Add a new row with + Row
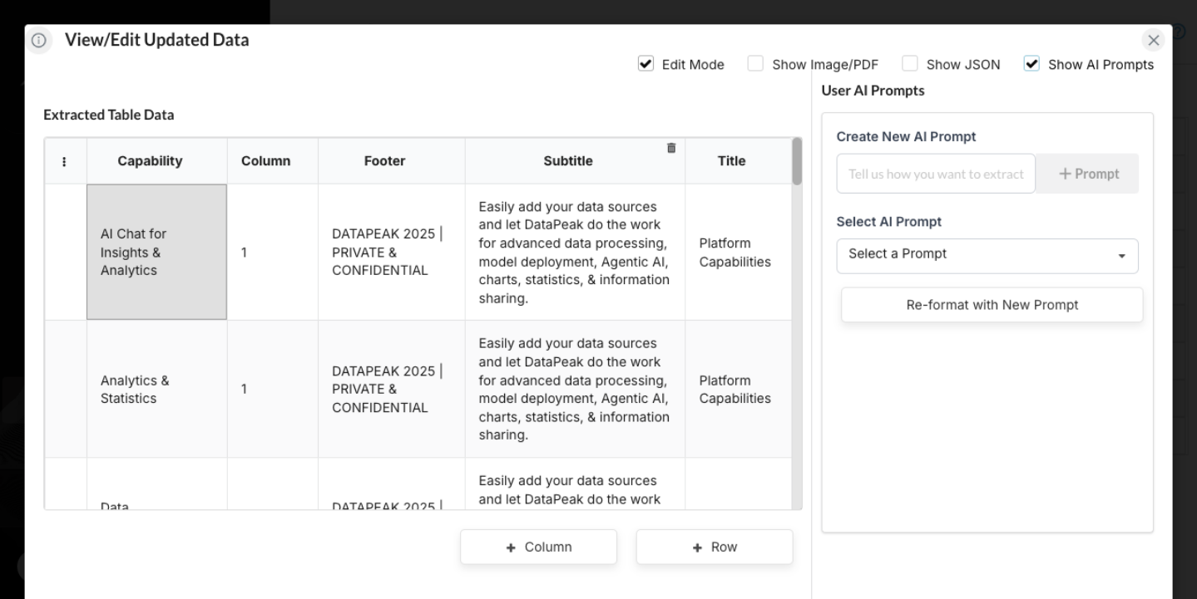Screen dimensions: 1197x599 click(715, 547)
